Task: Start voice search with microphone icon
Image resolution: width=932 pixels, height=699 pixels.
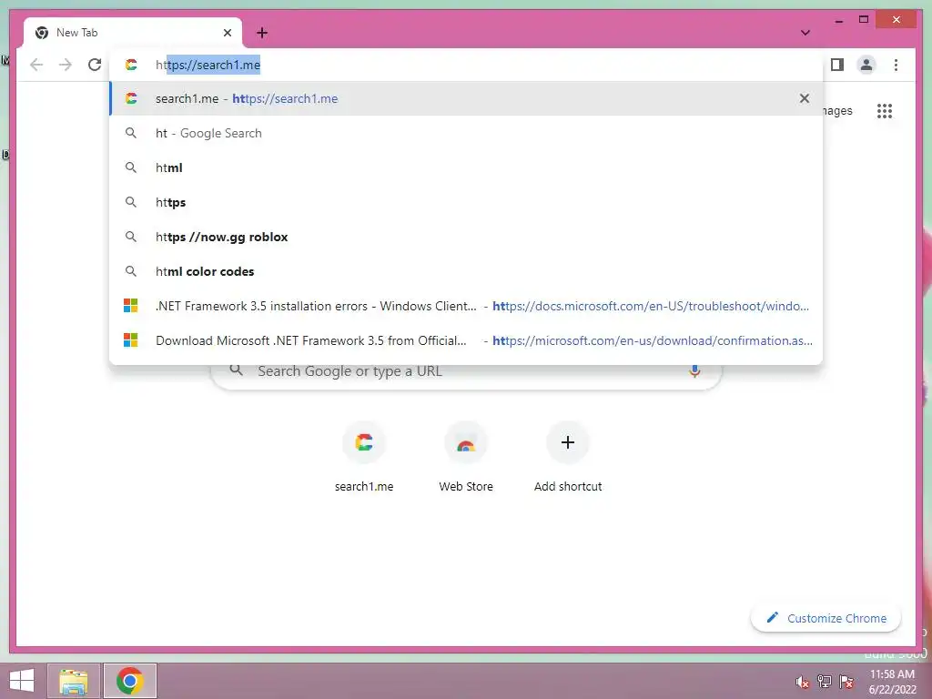Action: pos(694,371)
